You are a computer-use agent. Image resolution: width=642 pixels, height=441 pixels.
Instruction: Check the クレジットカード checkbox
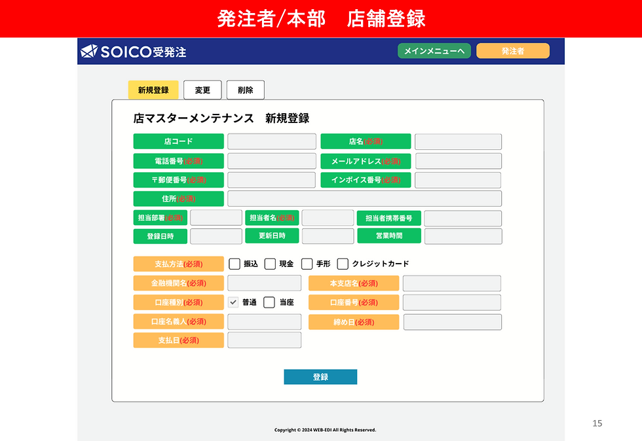coord(342,264)
